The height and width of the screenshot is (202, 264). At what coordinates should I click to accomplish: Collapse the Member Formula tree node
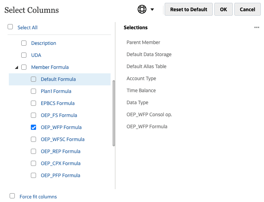click(x=16, y=67)
